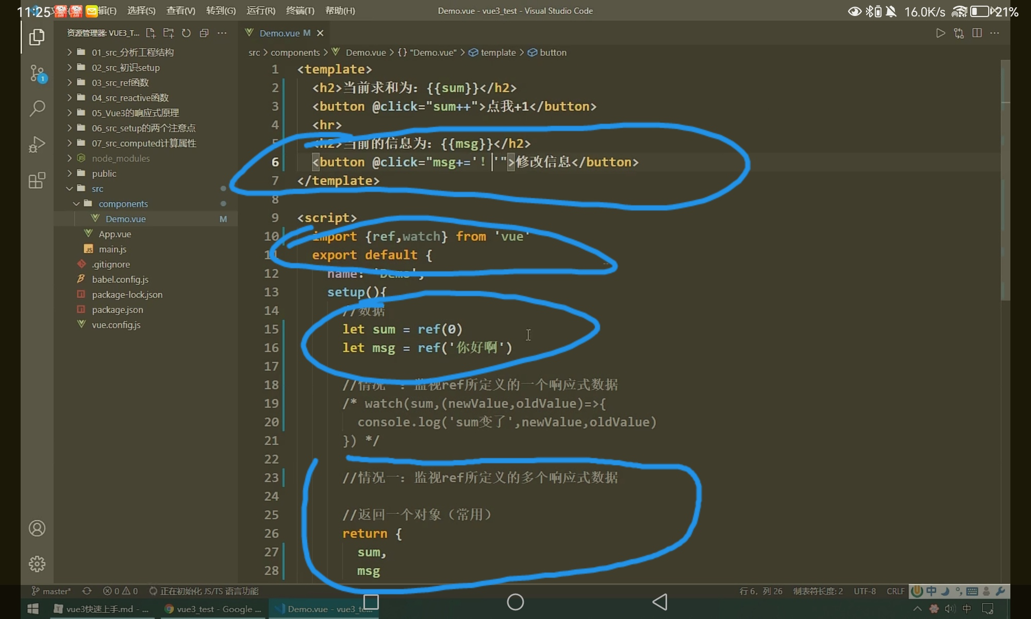Click the CRLF line ending indicator
1031x619 pixels.
click(895, 591)
